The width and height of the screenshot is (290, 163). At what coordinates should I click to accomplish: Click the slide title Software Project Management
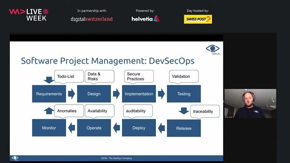coord(108,61)
